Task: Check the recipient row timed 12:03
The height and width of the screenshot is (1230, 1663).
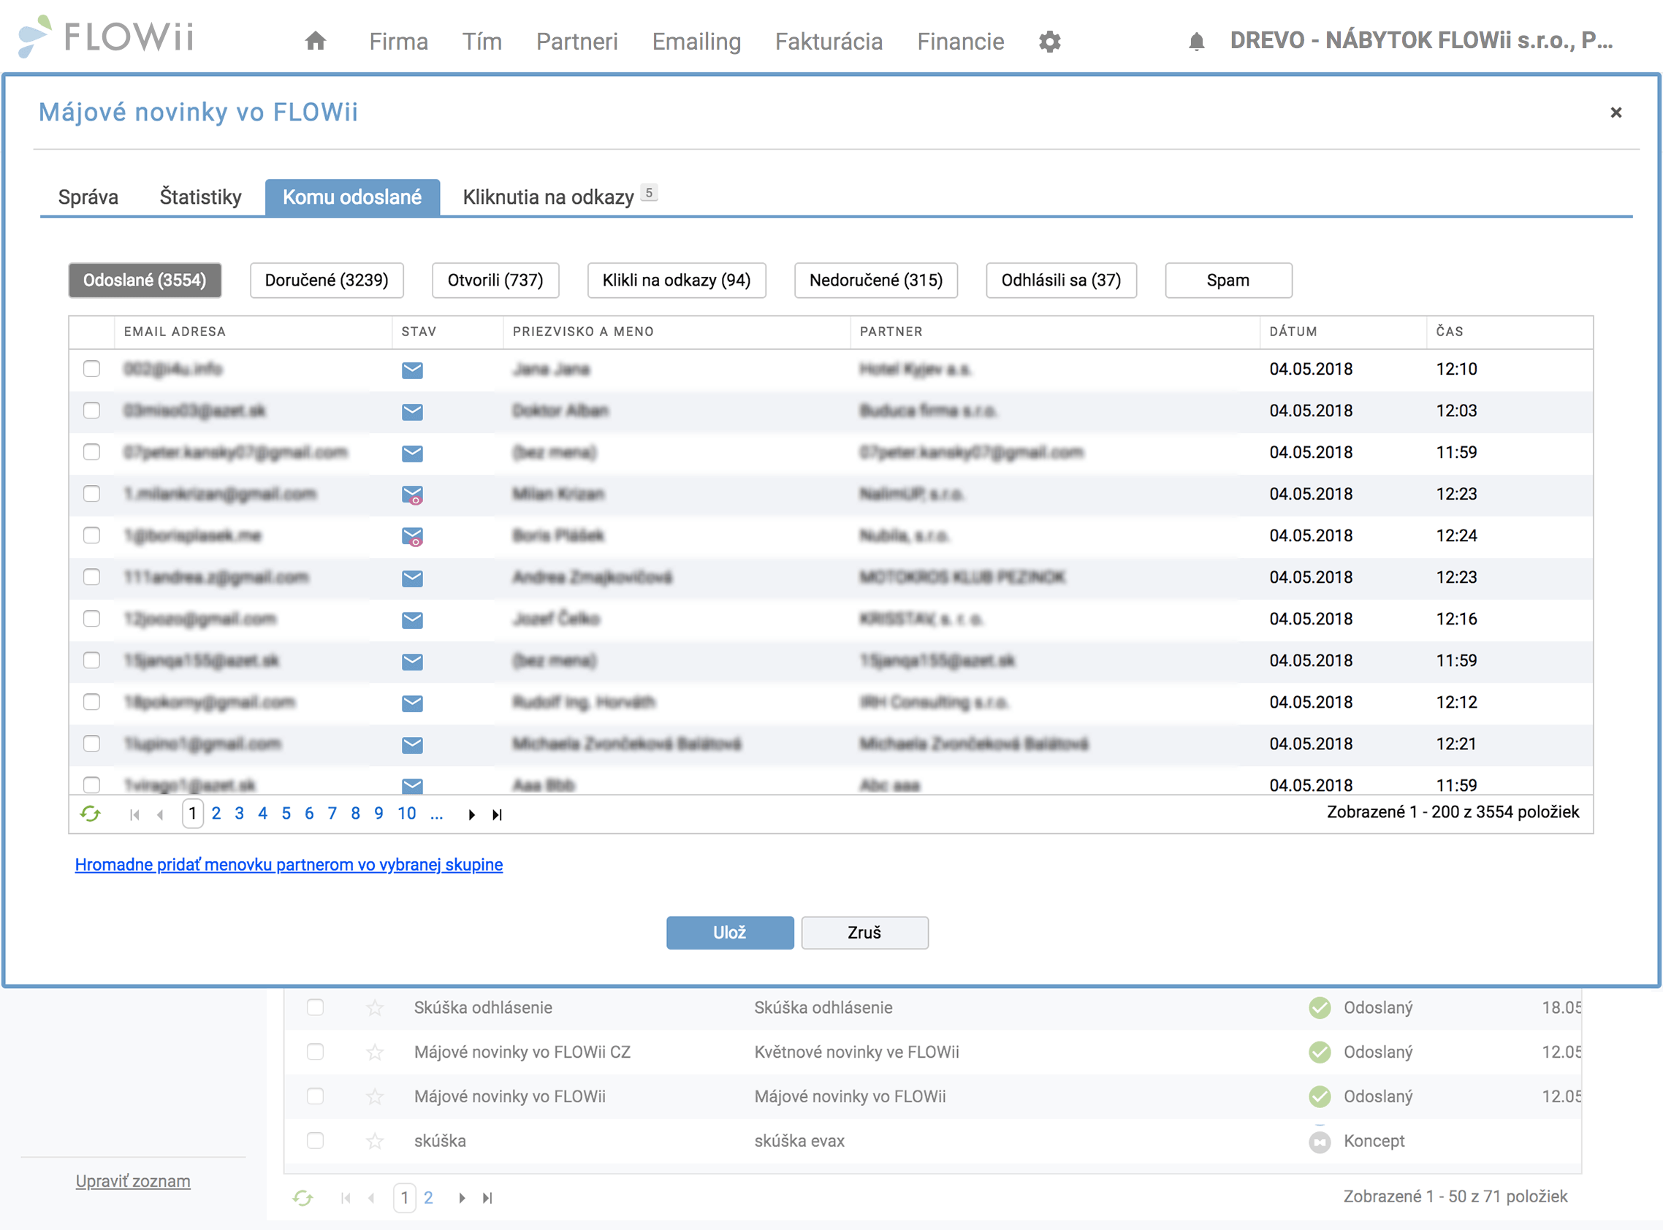Action: (91, 410)
